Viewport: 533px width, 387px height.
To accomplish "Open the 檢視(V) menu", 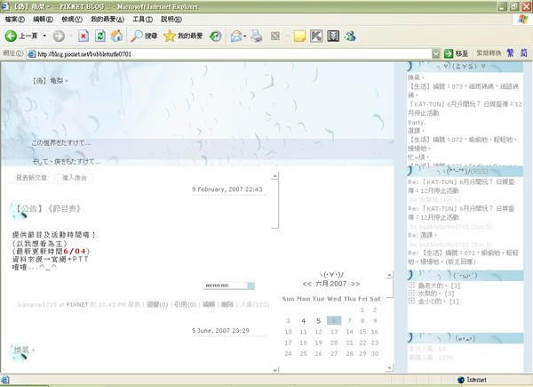I will 72,20.
